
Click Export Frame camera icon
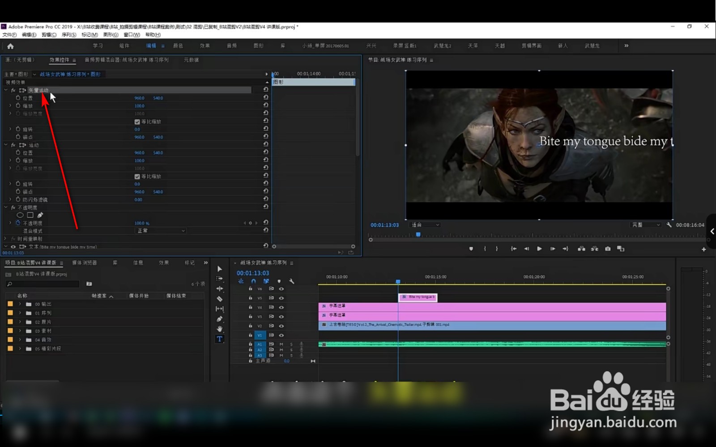[x=608, y=249]
